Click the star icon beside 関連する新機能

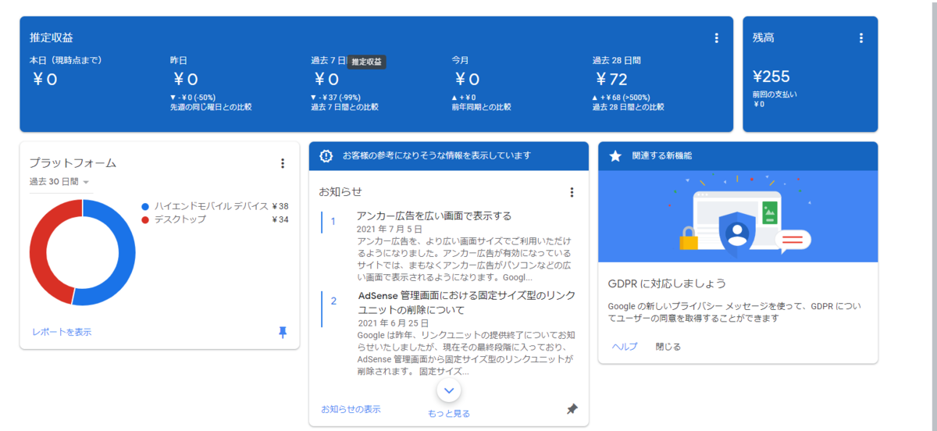click(x=615, y=156)
